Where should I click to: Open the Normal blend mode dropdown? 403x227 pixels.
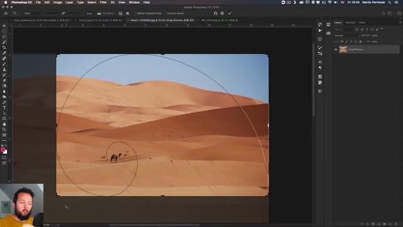(x=347, y=35)
